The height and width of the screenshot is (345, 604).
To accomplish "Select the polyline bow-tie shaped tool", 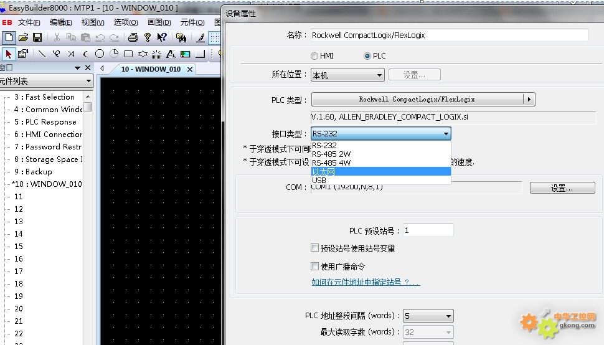I will [71, 54].
